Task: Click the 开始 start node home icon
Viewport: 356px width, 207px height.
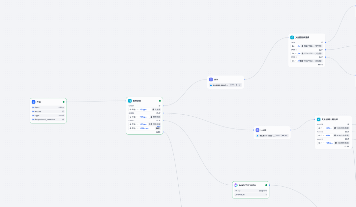Action: pyautogui.click(x=34, y=102)
